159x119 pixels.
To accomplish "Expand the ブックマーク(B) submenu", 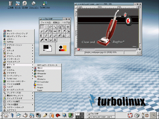I will 19,93.
